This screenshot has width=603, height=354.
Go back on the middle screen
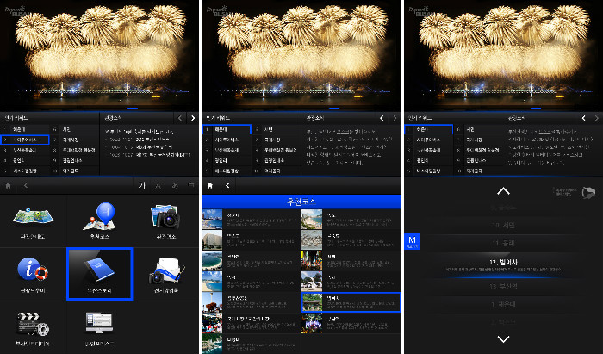tap(227, 186)
